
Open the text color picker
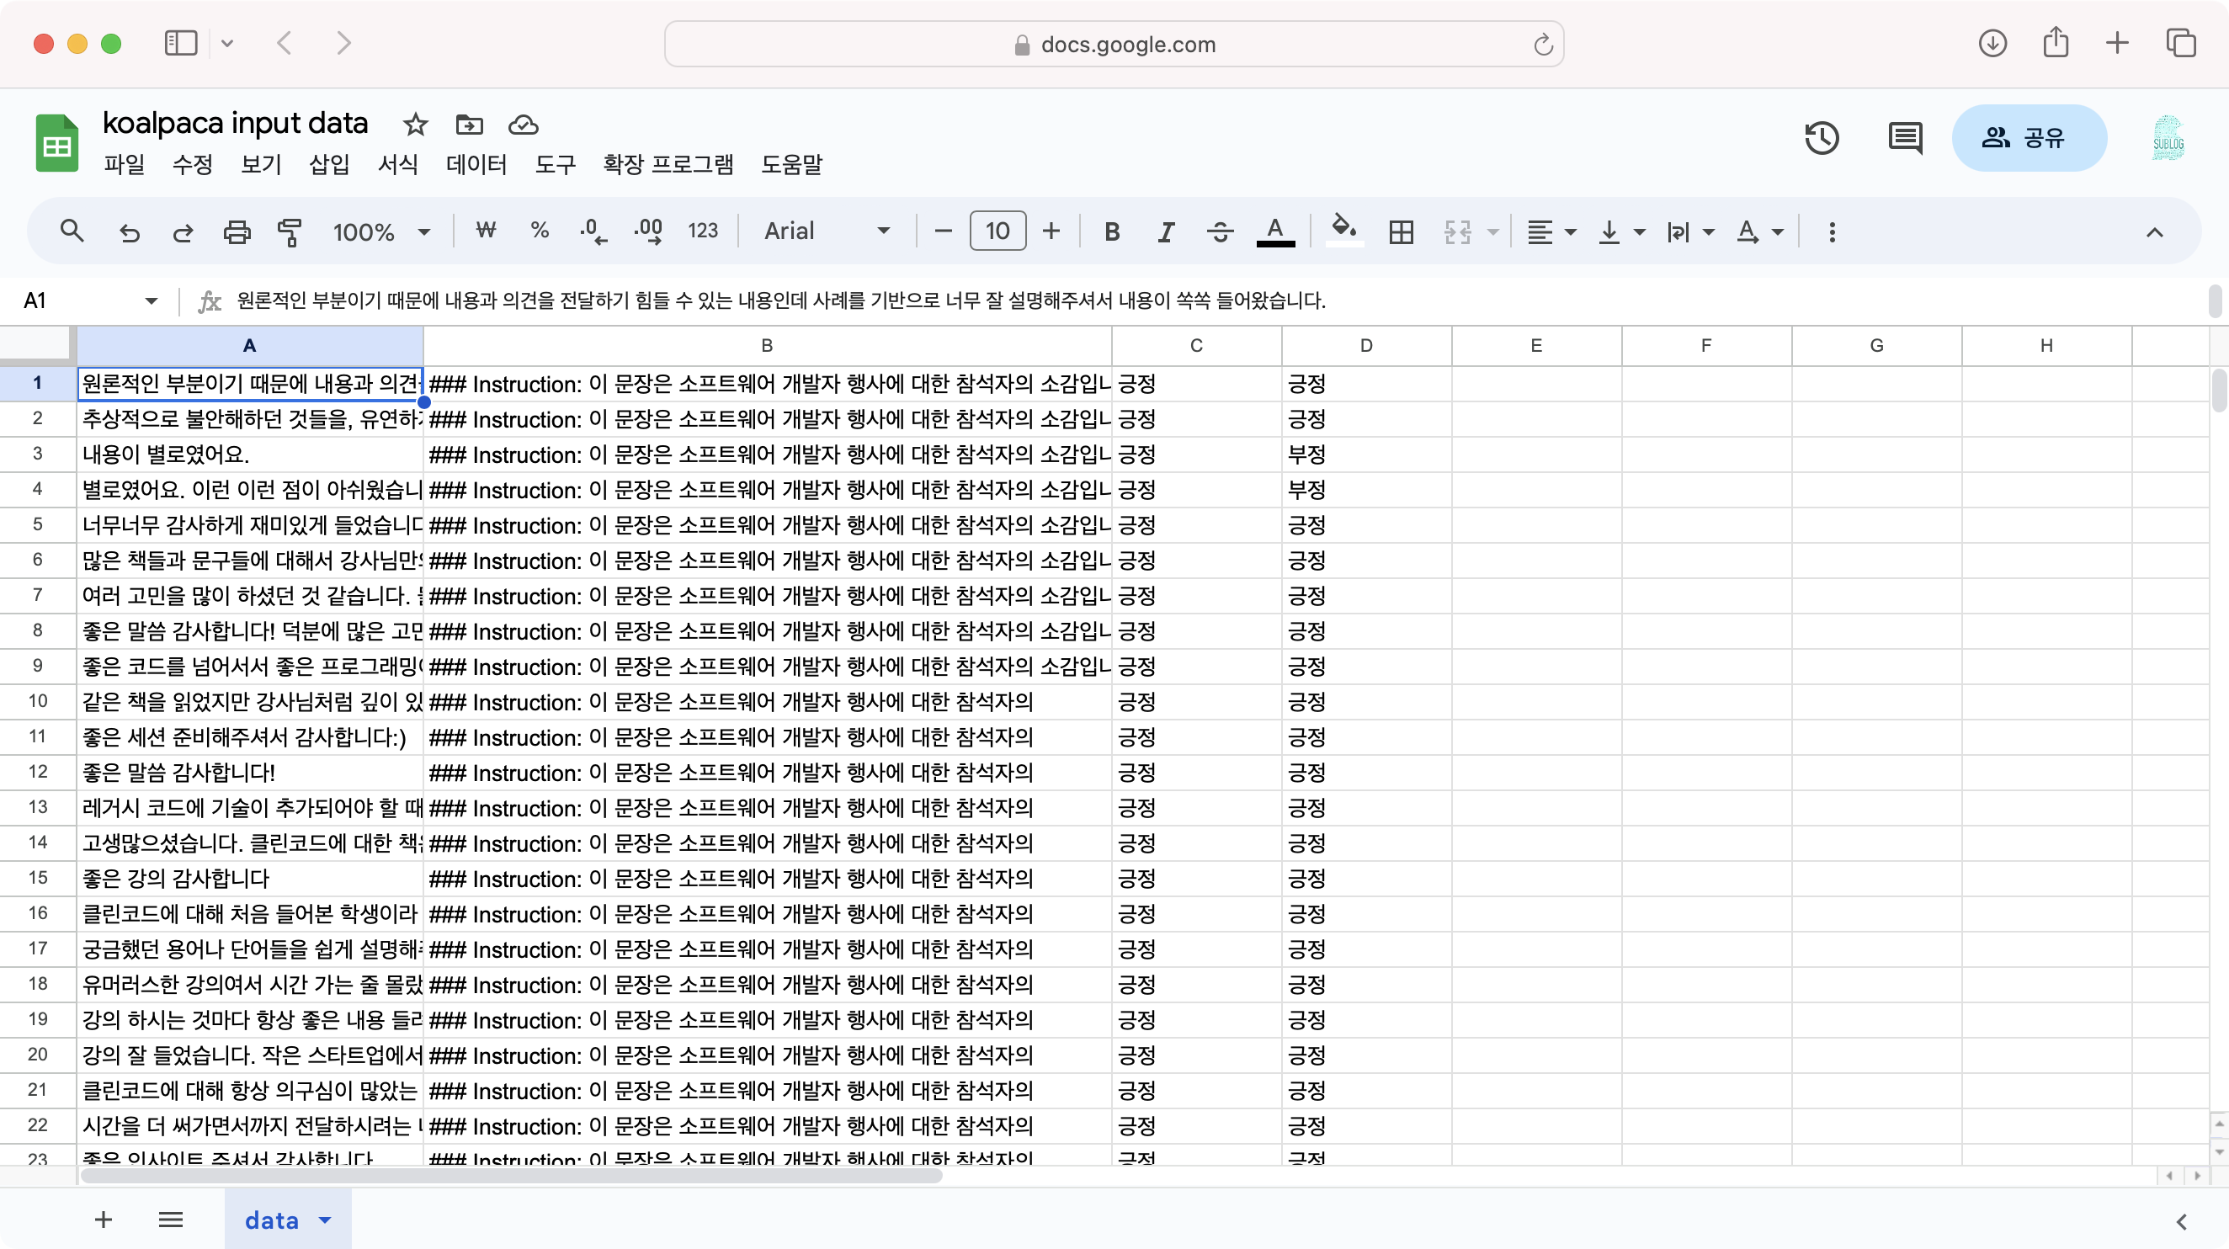pos(1275,231)
